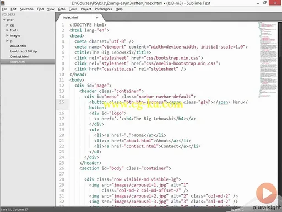This screenshot has height=212, width=282.
Task: Open the Help menu
Action: point(119,9)
